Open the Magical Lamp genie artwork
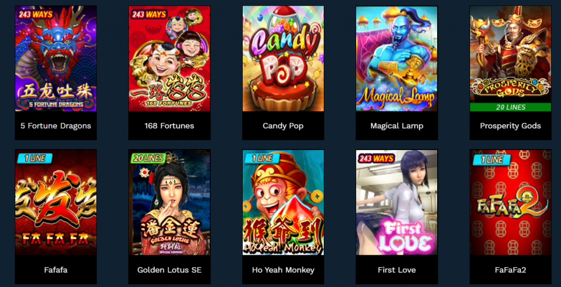 (x=397, y=58)
